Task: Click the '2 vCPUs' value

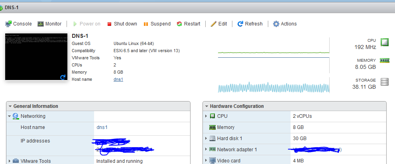Action: point(303,116)
